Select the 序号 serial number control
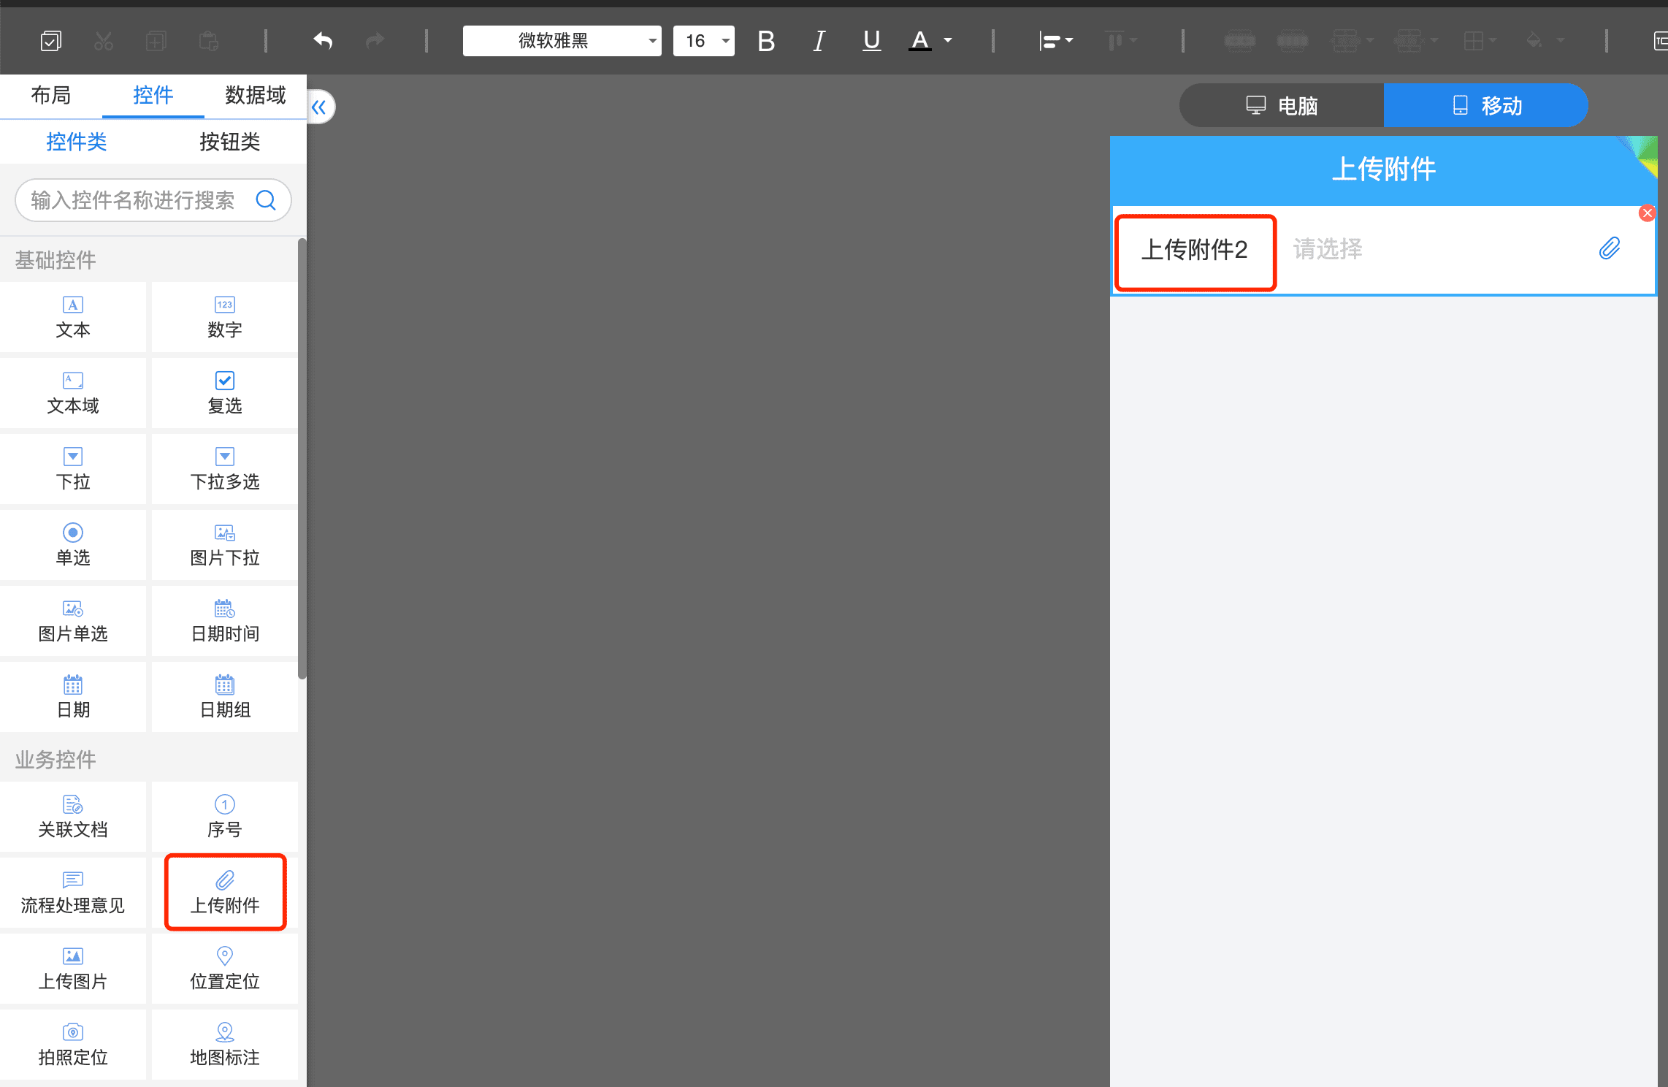 point(225,817)
